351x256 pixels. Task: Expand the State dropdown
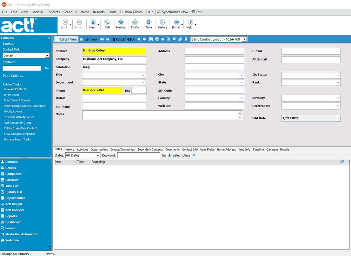click(x=241, y=82)
